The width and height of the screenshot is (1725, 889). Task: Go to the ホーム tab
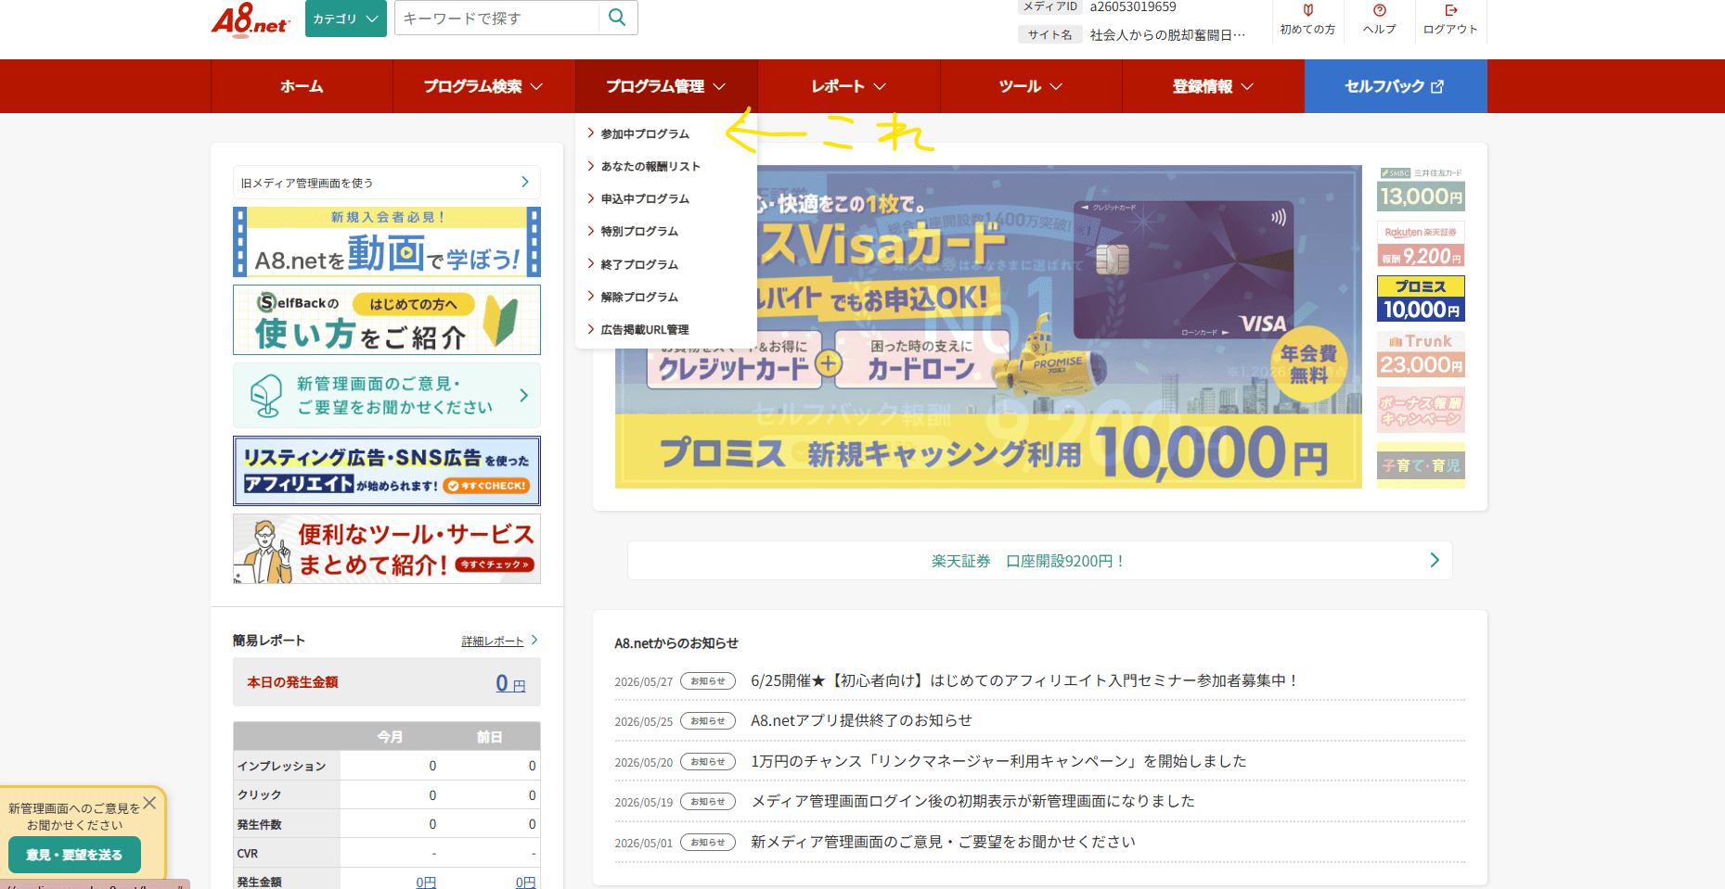[302, 86]
